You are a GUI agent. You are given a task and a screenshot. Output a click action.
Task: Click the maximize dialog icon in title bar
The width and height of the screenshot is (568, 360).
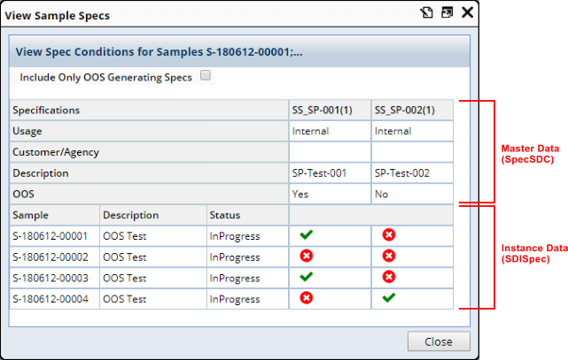[x=447, y=12]
